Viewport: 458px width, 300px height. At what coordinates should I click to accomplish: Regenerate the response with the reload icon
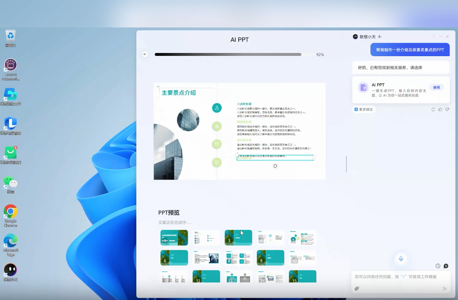pyautogui.click(x=433, y=109)
